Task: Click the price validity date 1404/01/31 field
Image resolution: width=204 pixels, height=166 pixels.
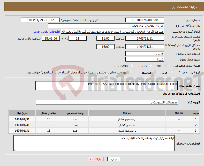Action: click(145, 47)
